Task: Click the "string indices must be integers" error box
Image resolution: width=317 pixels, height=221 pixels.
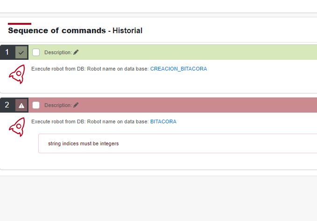Action: pos(177,143)
